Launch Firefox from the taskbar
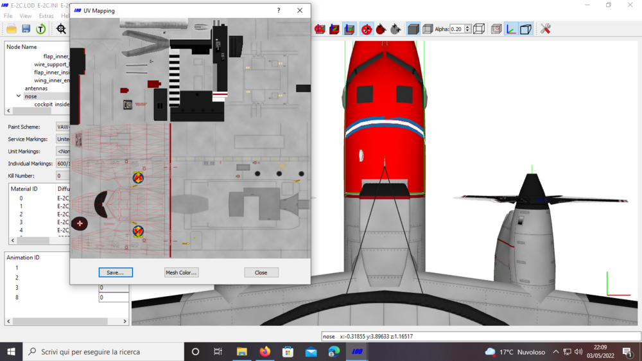The width and height of the screenshot is (642, 361). pyautogui.click(x=265, y=352)
